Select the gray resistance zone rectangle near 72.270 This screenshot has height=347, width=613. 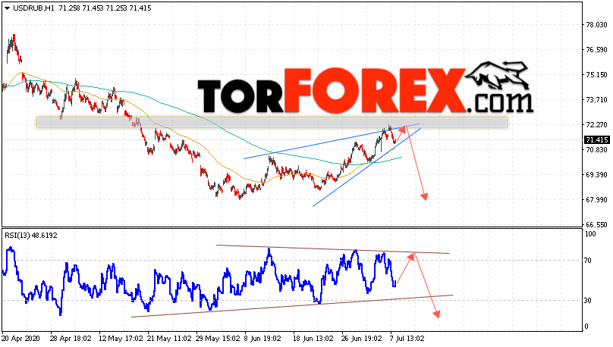click(272, 123)
